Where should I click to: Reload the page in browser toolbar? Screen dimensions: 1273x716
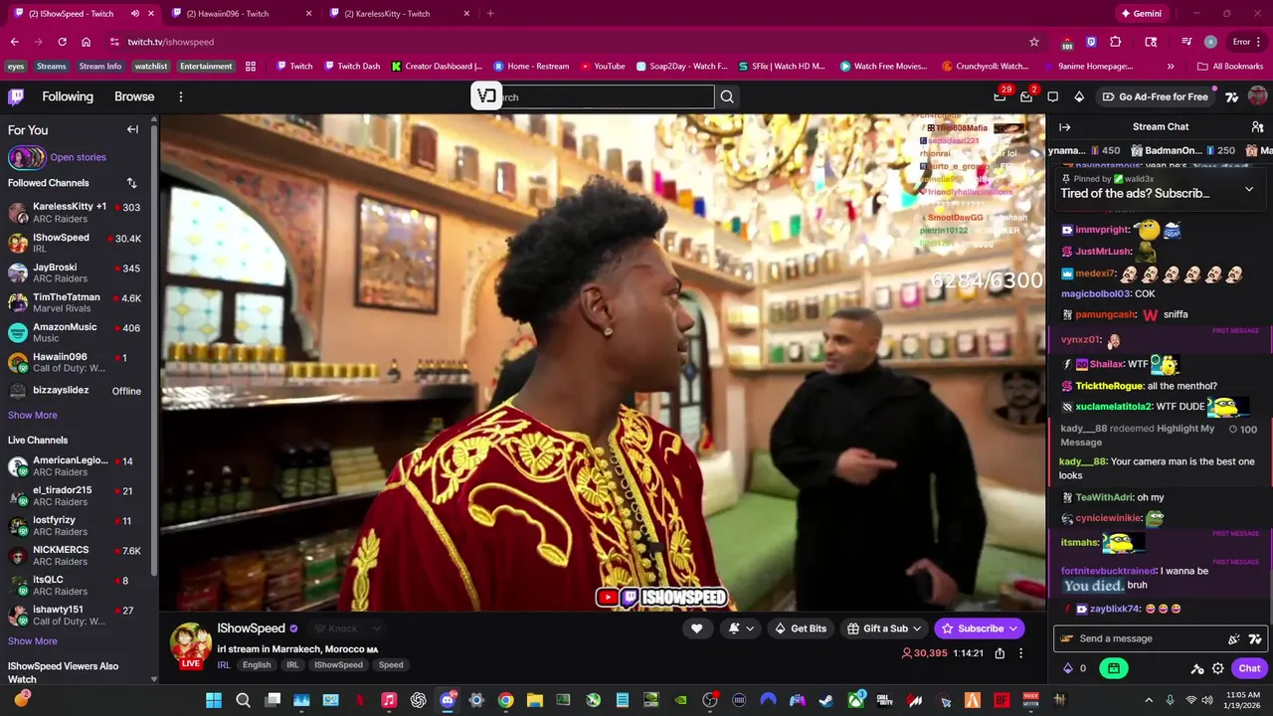click(x=62, y=42)
